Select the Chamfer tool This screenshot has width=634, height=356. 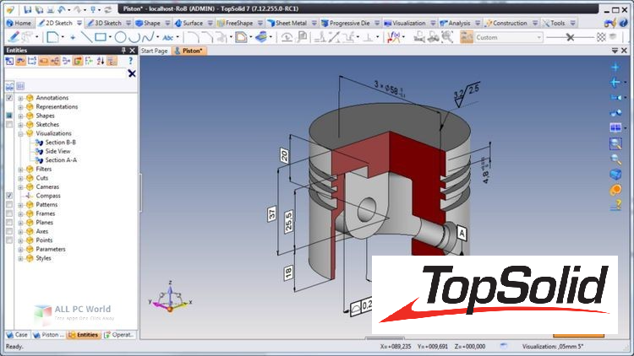(x=207, y=37)
